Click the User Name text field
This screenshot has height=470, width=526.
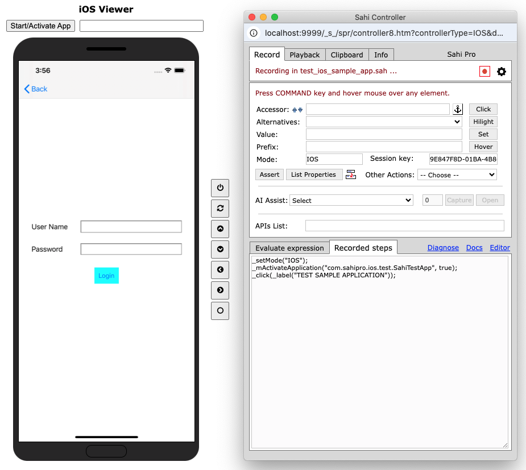click(131, 227)
